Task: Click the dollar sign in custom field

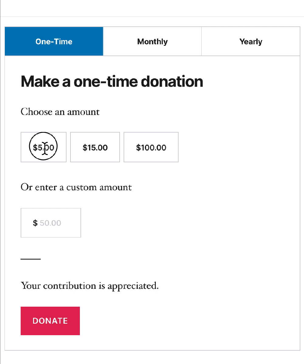Action: [x=35, y=223]
